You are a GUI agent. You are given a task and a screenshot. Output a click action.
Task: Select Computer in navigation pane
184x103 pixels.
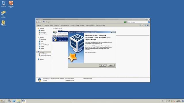click(x=41, y=52)
